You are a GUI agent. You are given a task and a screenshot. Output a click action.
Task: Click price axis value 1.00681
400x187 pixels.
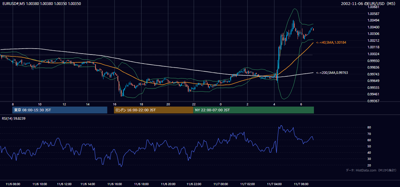tap(373, 7)
